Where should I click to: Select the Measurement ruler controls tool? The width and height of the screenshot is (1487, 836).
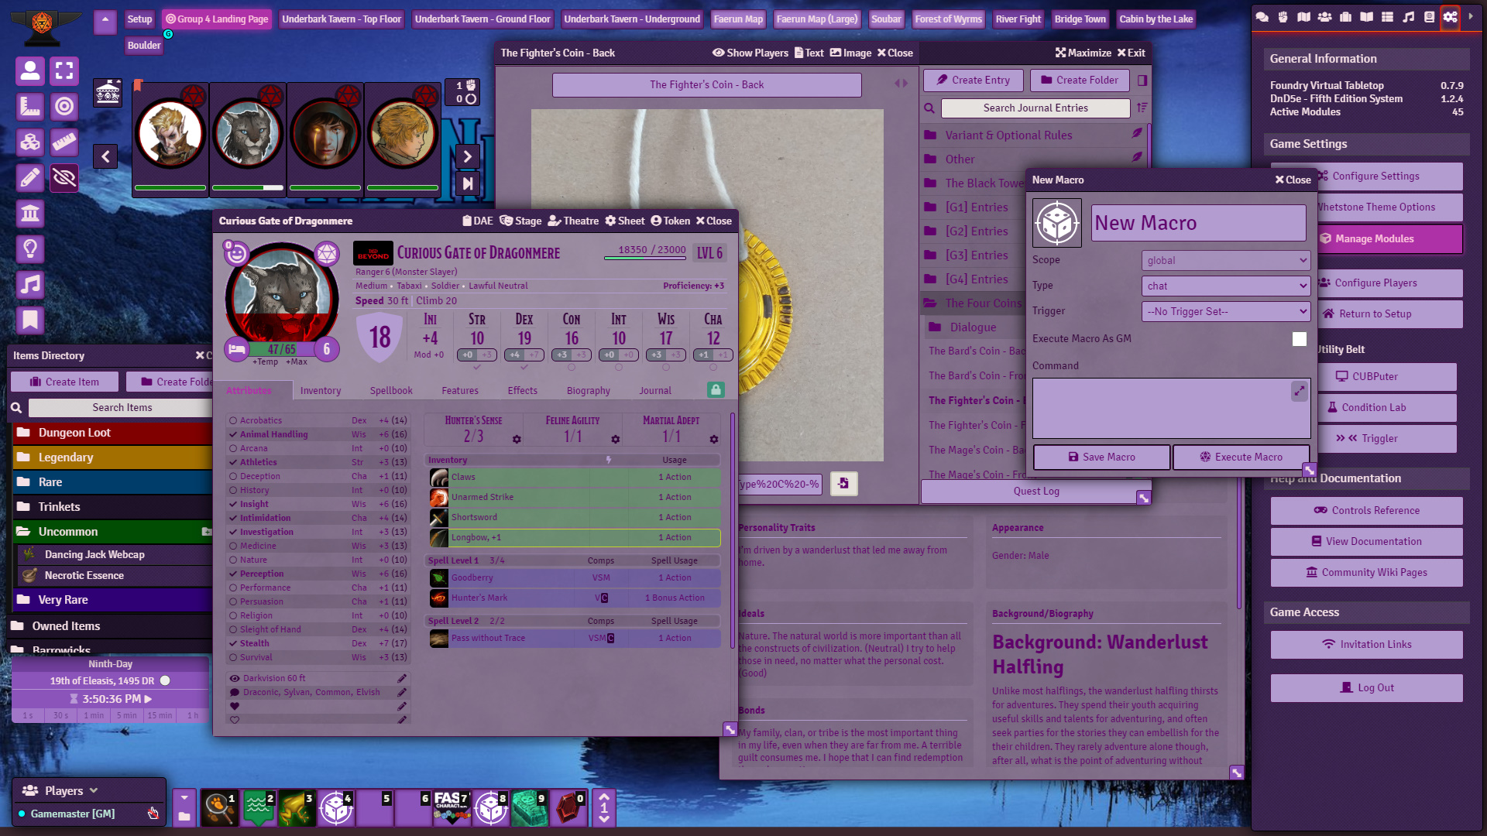pos(30,106)
